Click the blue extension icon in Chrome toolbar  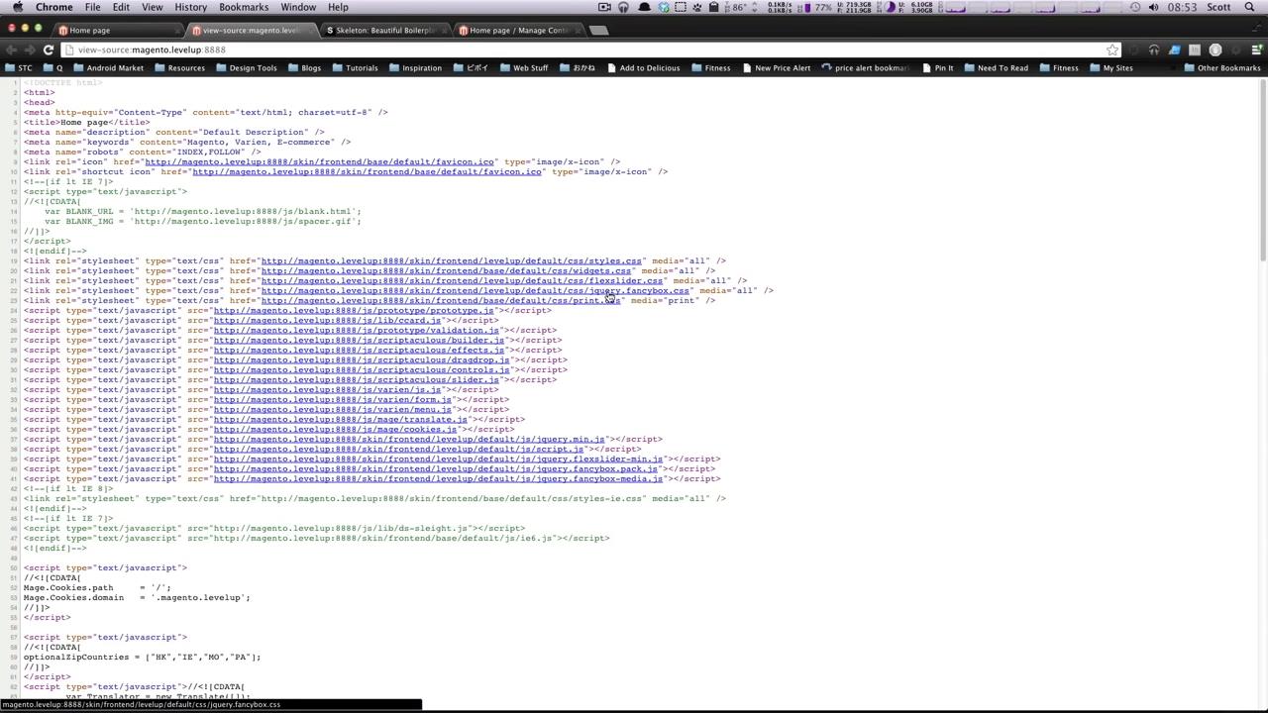[1175, 50]
